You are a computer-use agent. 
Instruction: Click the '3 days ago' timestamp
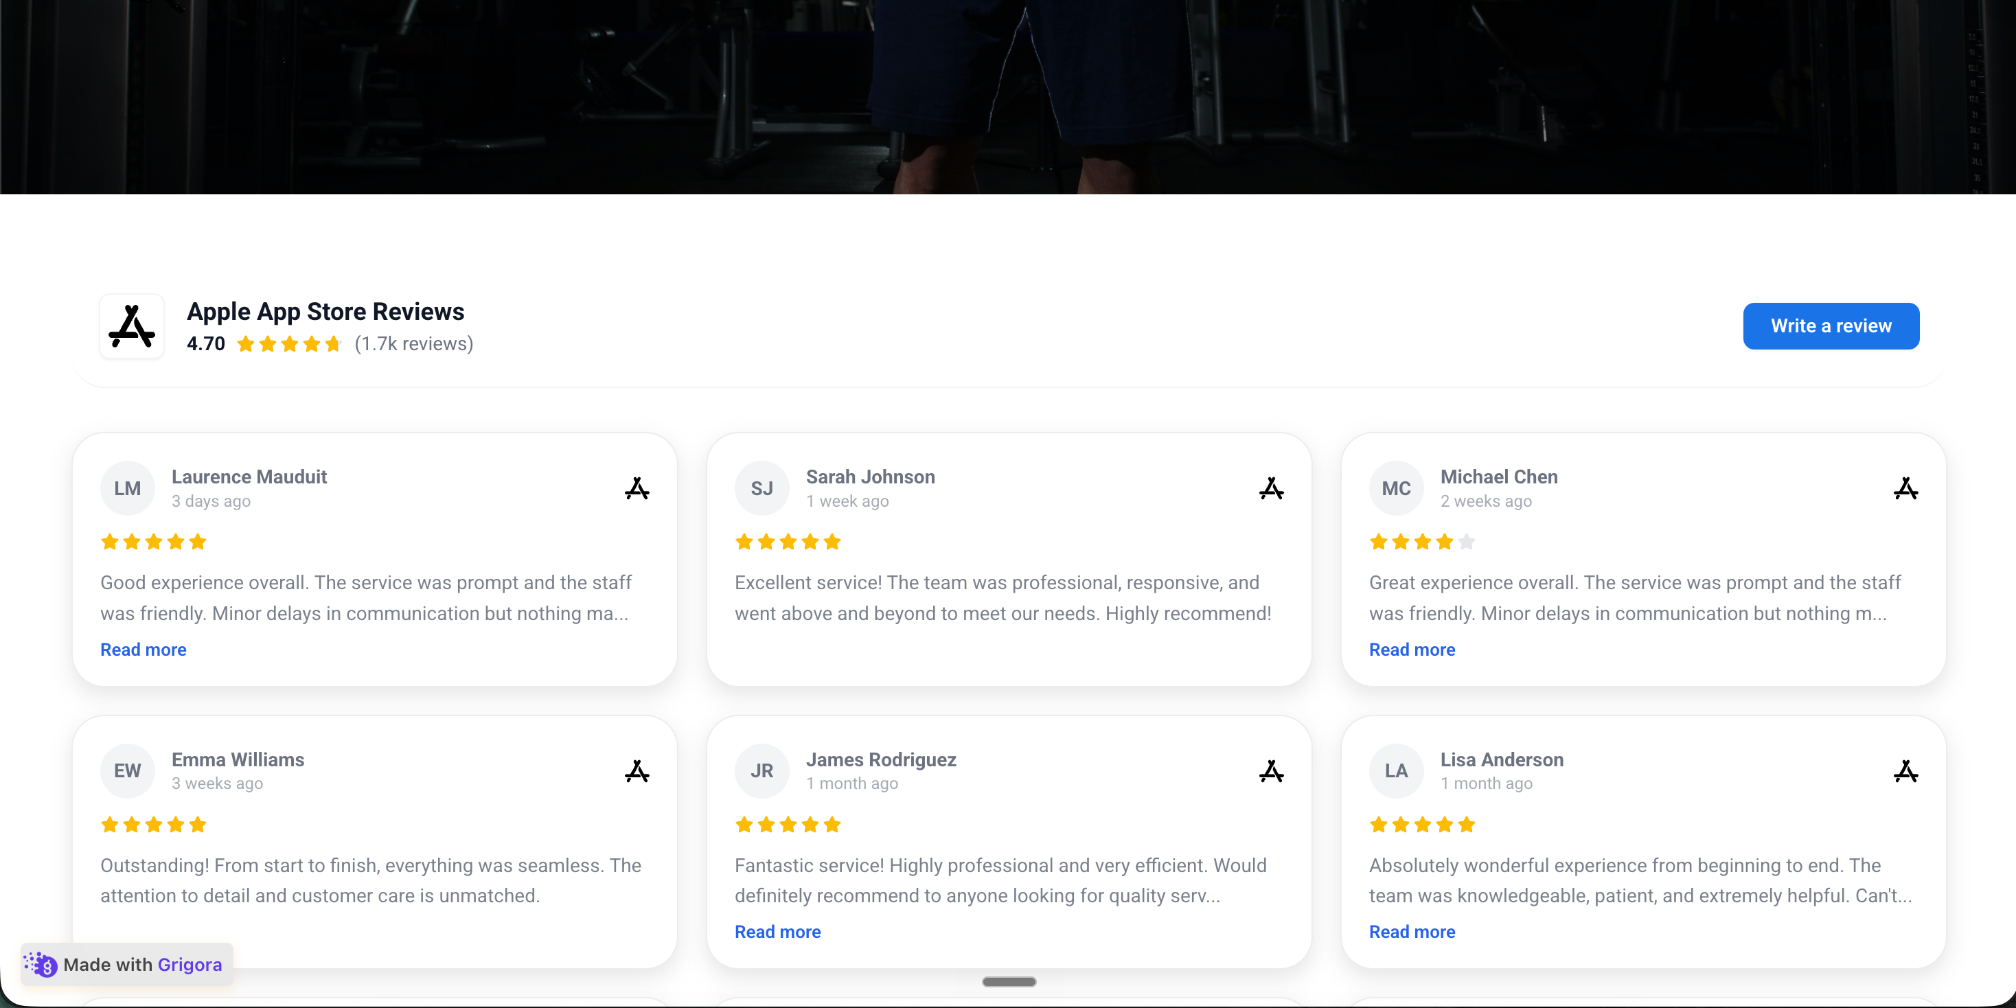211,501
